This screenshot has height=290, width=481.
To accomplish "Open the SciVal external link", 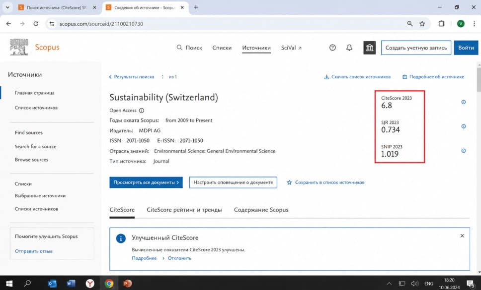I will 291,48.
